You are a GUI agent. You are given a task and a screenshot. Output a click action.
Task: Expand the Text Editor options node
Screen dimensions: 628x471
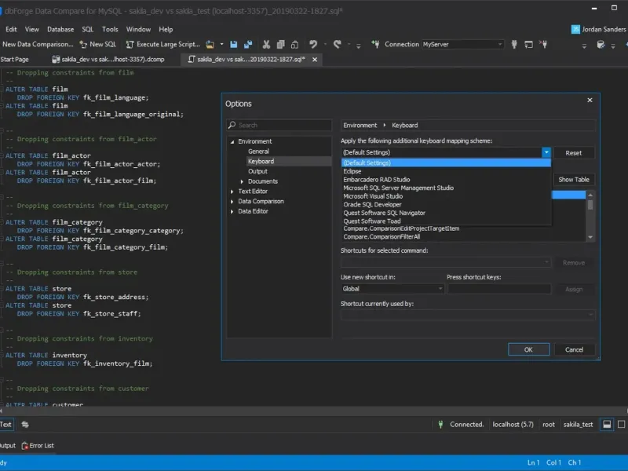tap(232, 192)
